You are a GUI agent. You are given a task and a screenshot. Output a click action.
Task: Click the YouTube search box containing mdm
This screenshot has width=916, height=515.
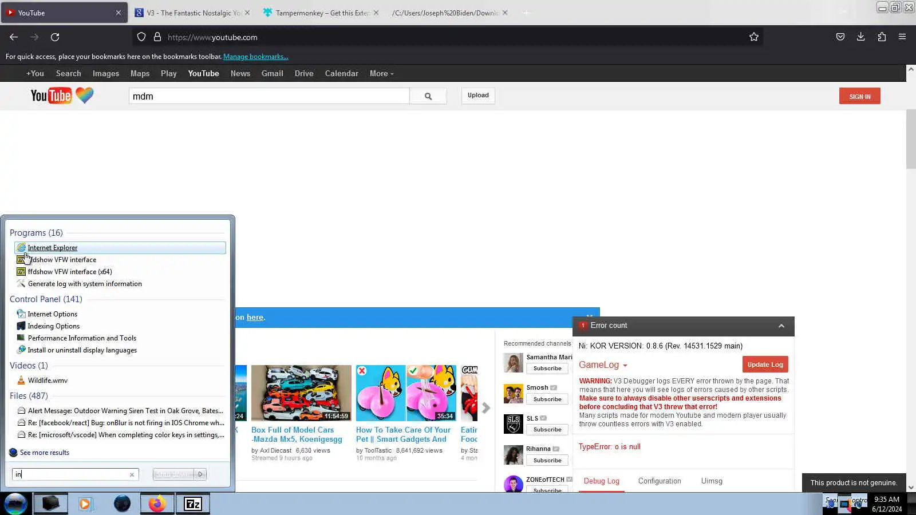coord(269,96)
